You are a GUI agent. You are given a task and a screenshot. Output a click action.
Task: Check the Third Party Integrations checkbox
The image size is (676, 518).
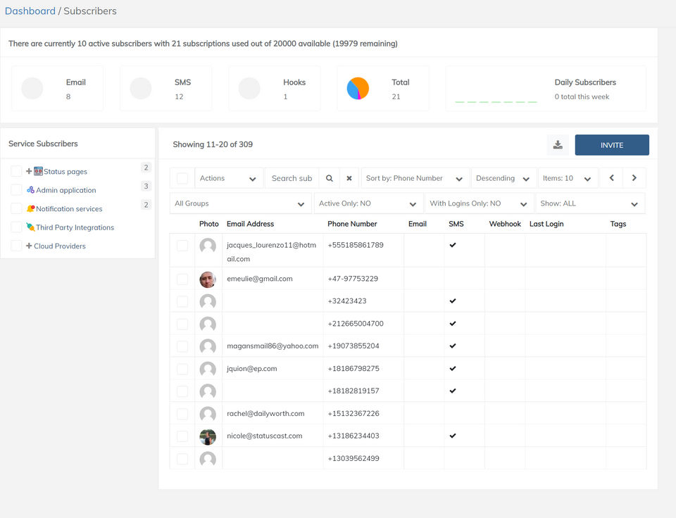16,227
